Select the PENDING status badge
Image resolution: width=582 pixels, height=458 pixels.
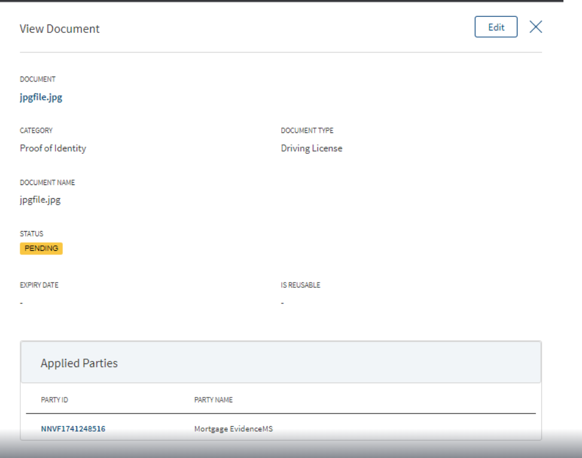point(41,248)
